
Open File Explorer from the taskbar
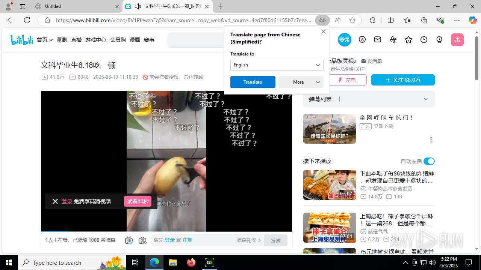(173, 262)
